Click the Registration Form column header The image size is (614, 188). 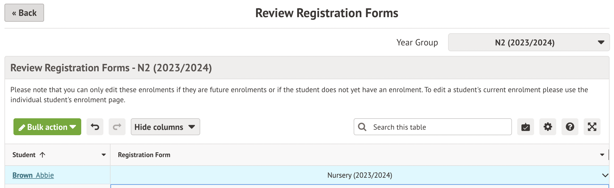(x=144, y=155)
